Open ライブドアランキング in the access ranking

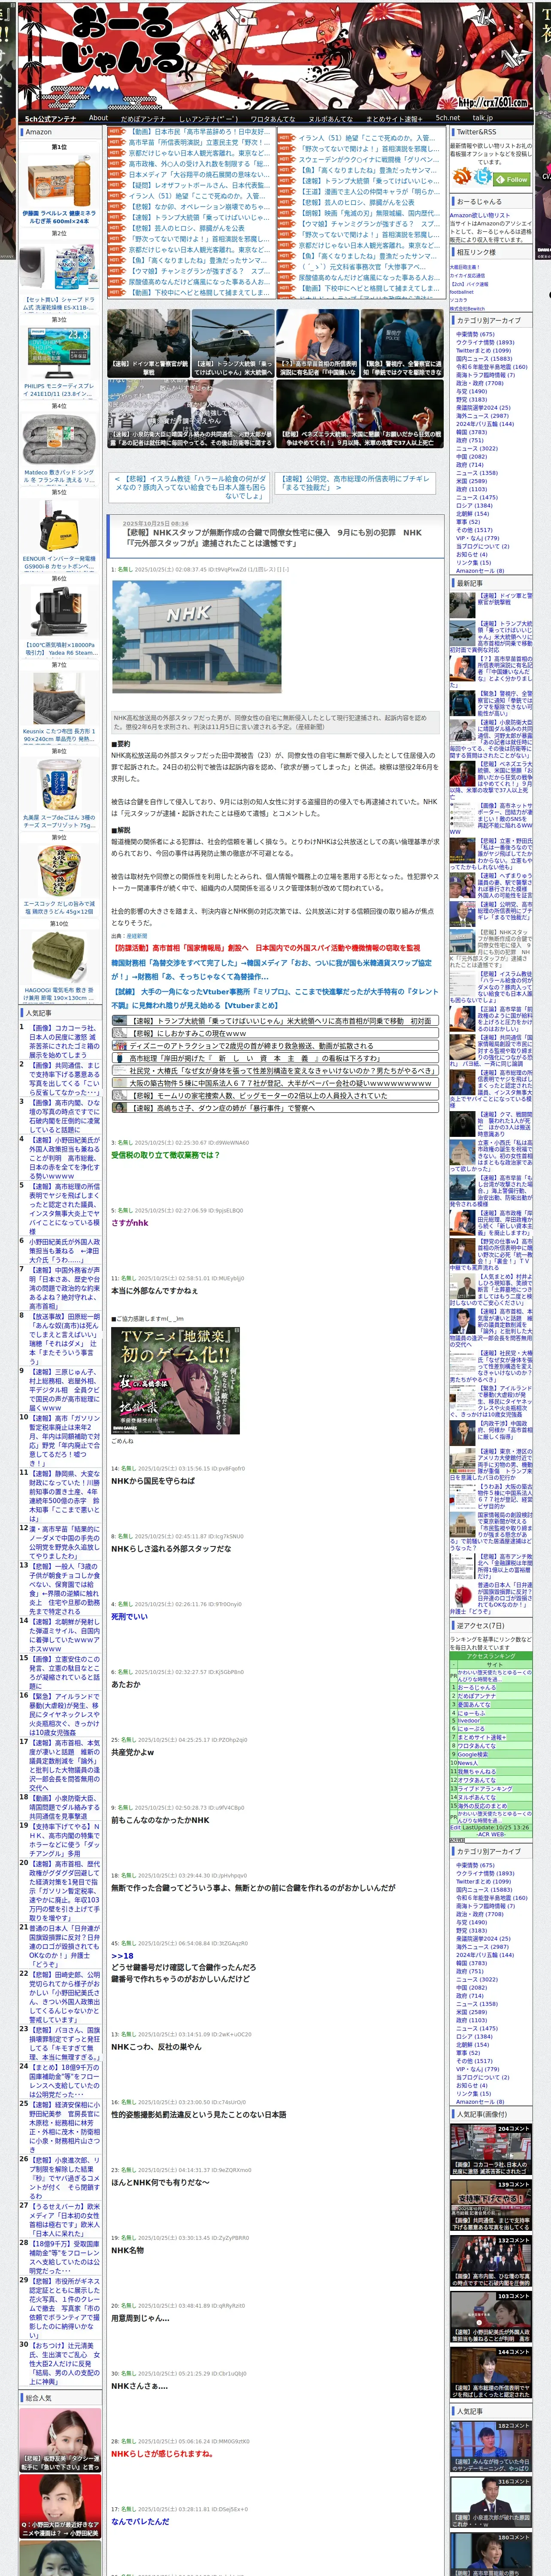(485, 1789)
